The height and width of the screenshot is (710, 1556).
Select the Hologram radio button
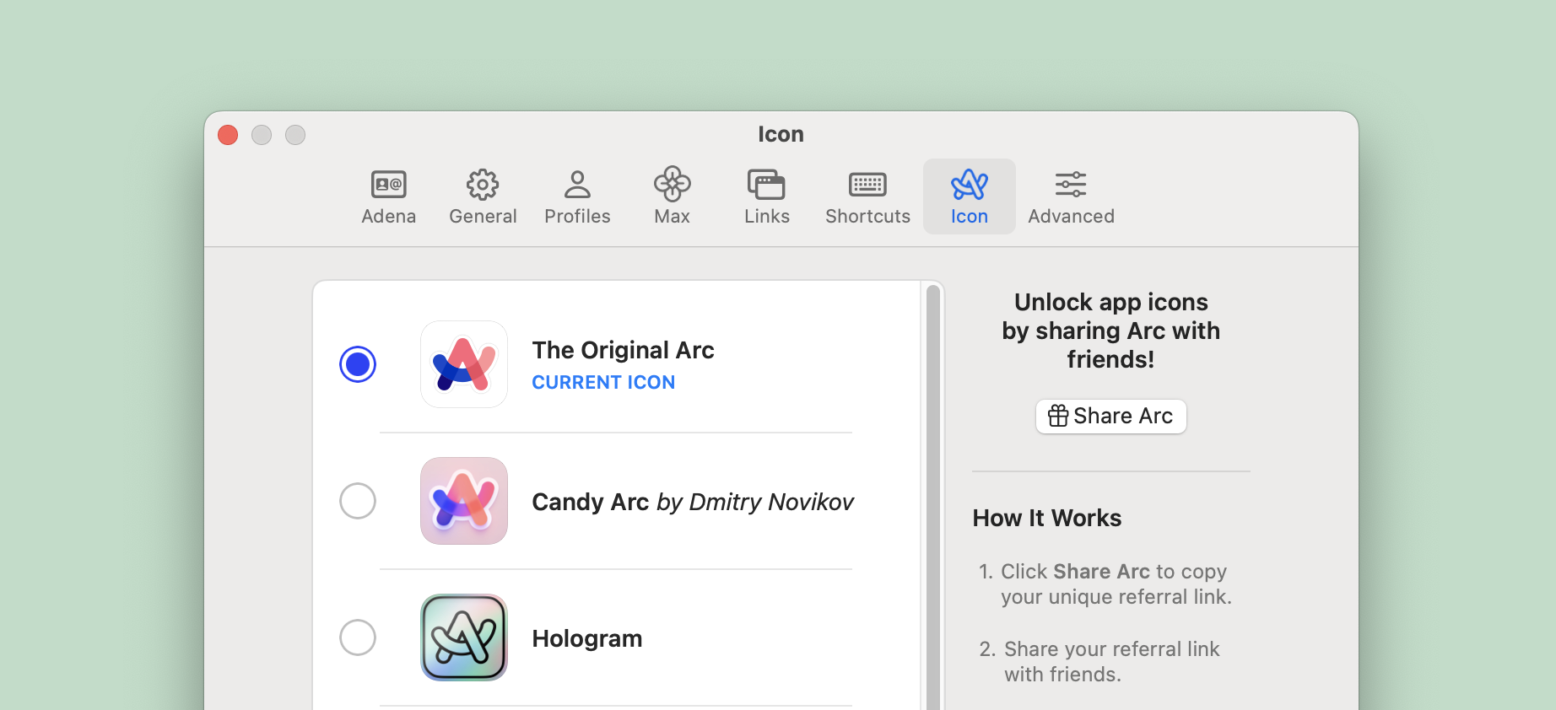(x=358, y=637)
